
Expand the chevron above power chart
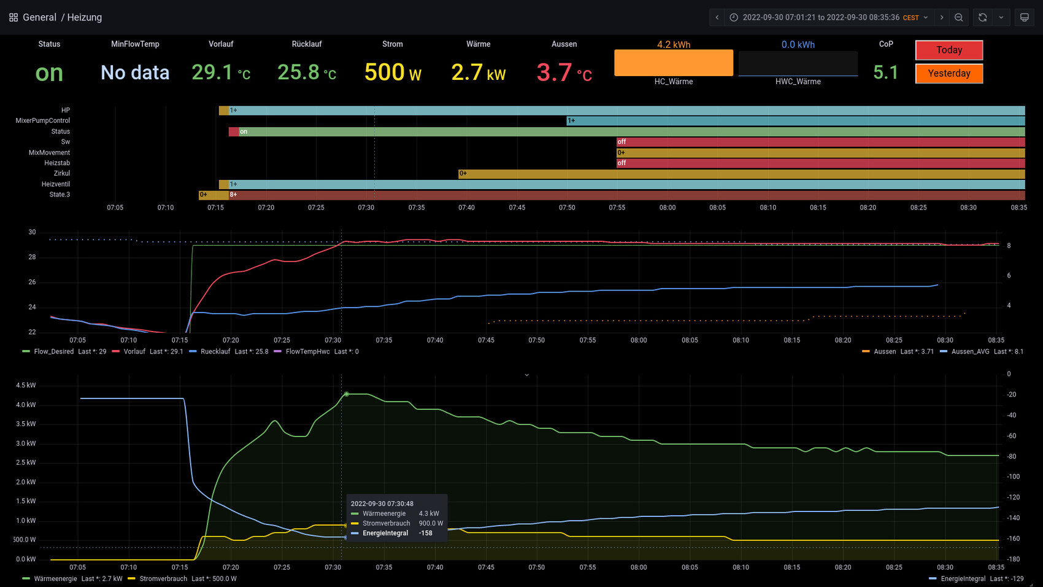coord(526,375)
